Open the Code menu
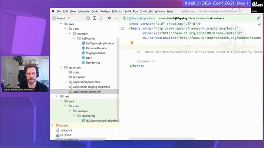This screenshot has width=264, height=148. (94, 11)
